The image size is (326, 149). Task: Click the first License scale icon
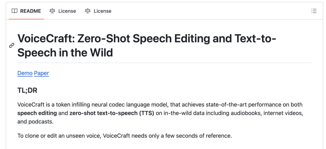(52, 11)
